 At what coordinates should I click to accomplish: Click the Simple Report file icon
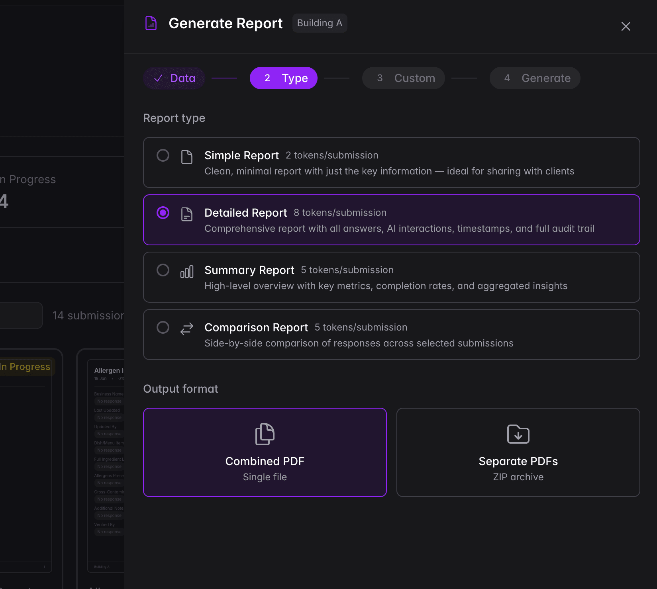(x=186, y=155)
